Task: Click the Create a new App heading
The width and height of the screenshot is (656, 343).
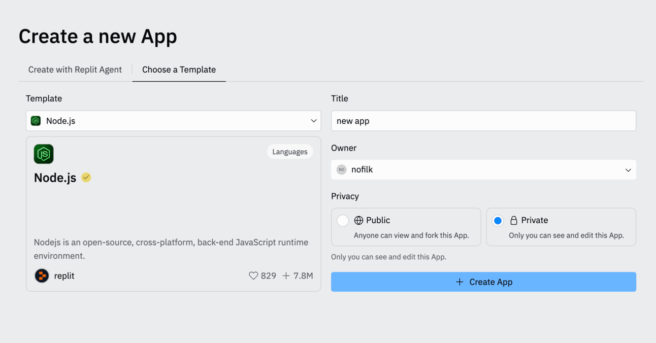Action: click(98, 37)
